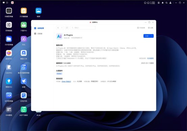
Task: Click Manual Install (手动安装) in App Center
Action: 141,28
